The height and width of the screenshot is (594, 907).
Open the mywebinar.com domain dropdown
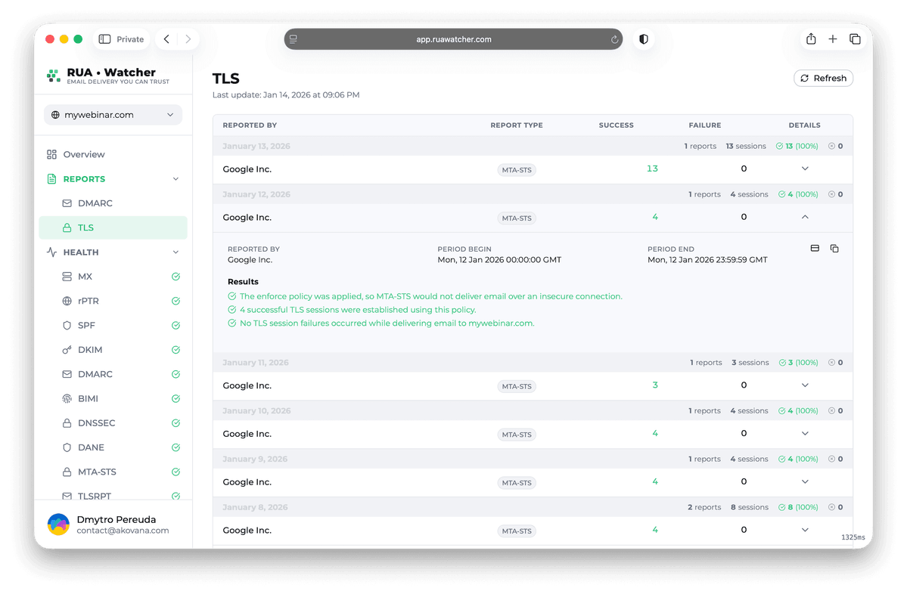pyautogui.click(x=113, y=114)
